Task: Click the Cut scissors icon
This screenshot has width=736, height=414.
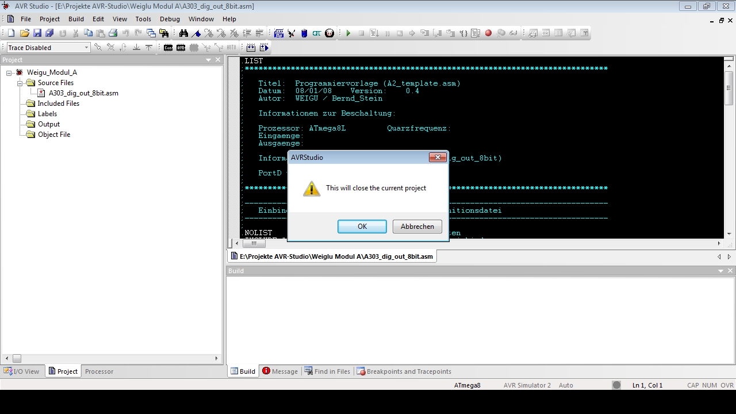Action: coord(75,33)
